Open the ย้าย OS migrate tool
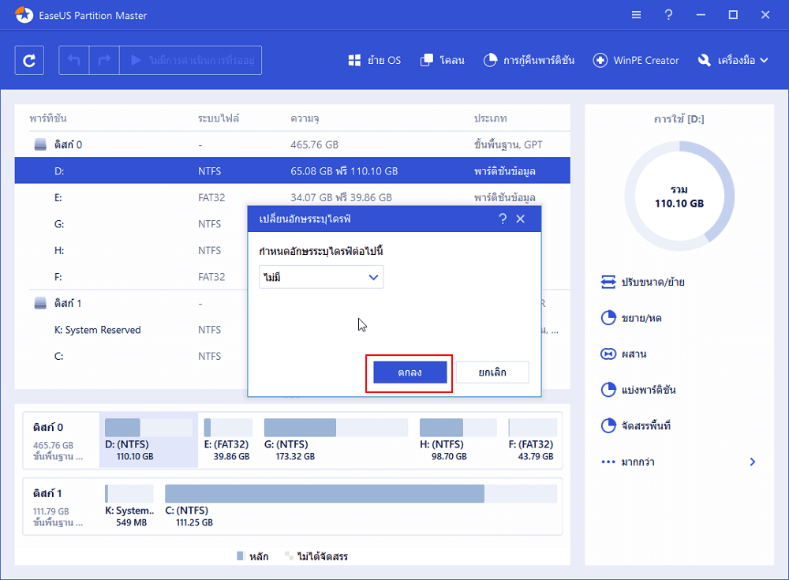This screenshot has width=789, height=580. tap(375, 61)
